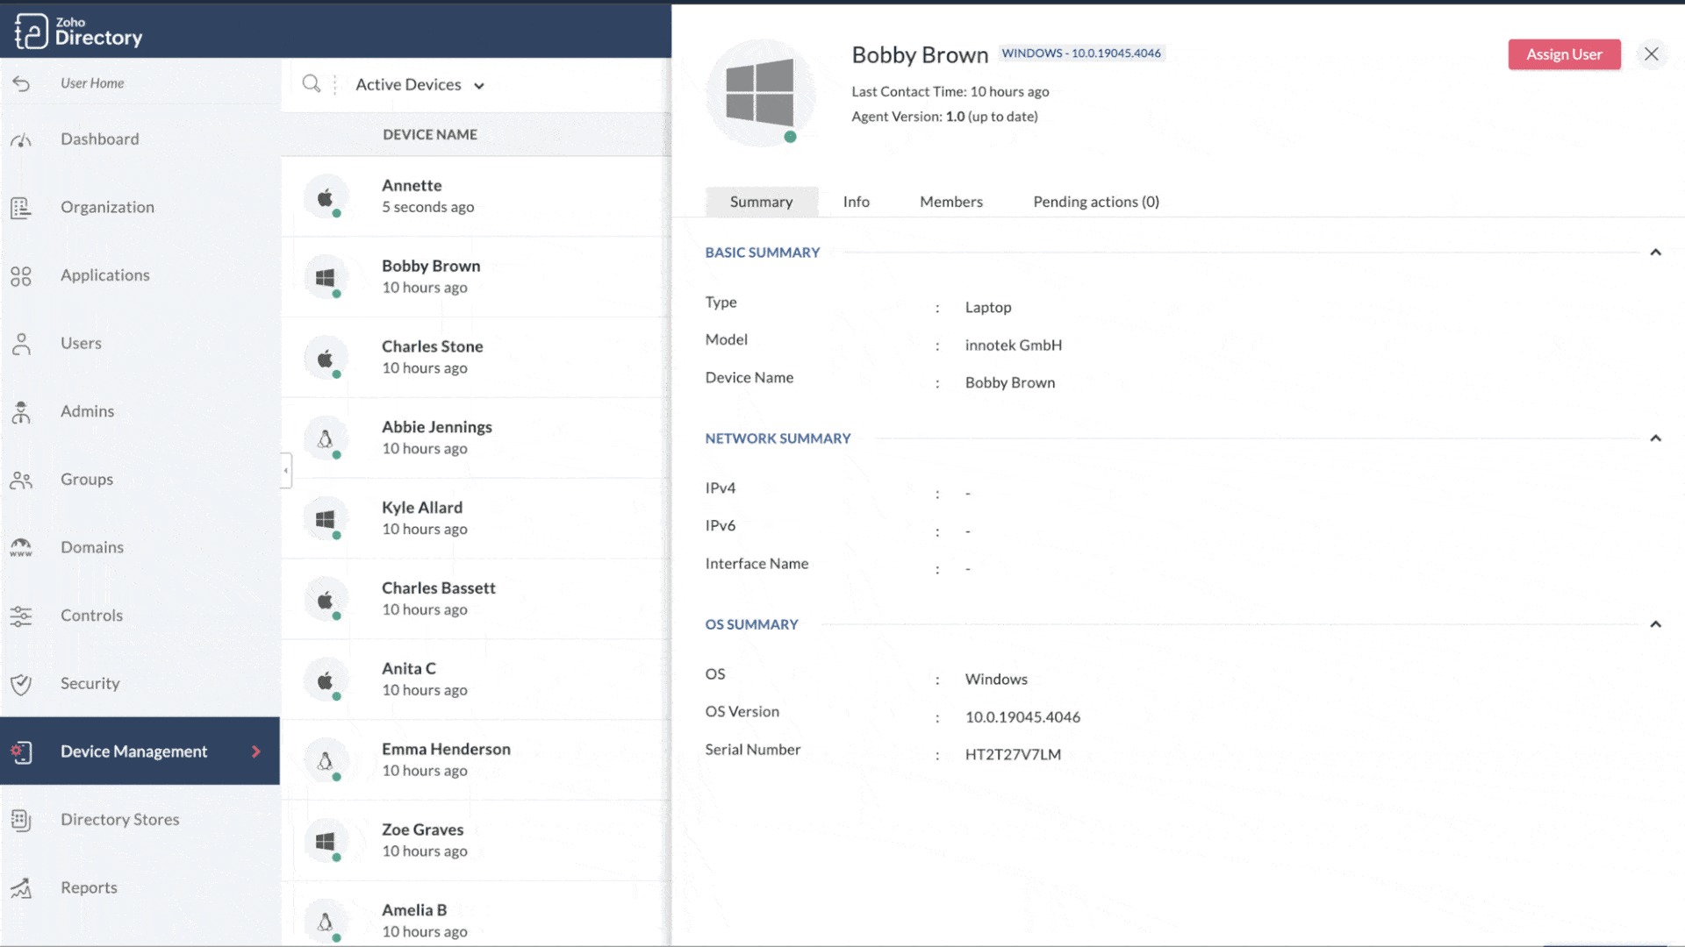The image size is (1685, 947).
Task: Click the search magnifier above the device list
Action: pyautogui.click(x=312, y=83)
